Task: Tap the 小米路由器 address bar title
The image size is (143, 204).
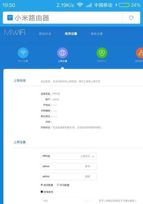Action: tap(32, 18)
